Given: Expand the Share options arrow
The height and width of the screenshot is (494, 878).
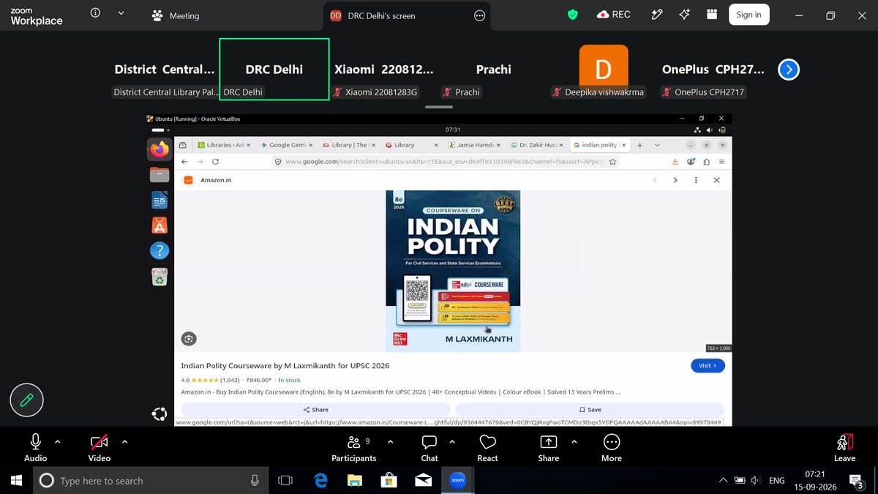Looking at the screenshot, I should (574, 442).
